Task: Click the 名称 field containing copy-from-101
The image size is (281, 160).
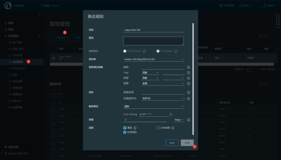Action: click(154, 30)
